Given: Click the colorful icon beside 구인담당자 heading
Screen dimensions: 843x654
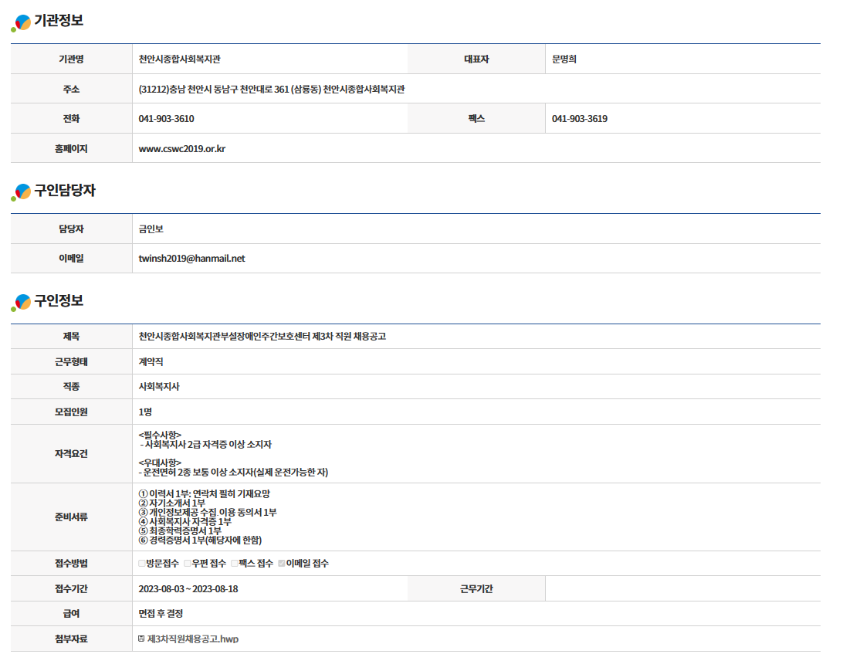Looking at the screenshot, I should (x=21, y=192).
